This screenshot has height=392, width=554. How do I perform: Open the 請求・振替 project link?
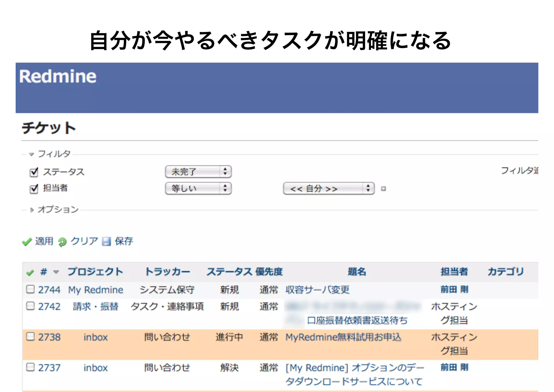[95, 306]
